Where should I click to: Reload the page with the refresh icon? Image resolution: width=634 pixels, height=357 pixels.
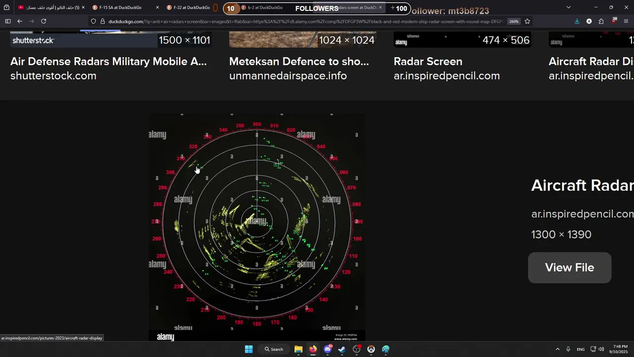pos(44,21)
